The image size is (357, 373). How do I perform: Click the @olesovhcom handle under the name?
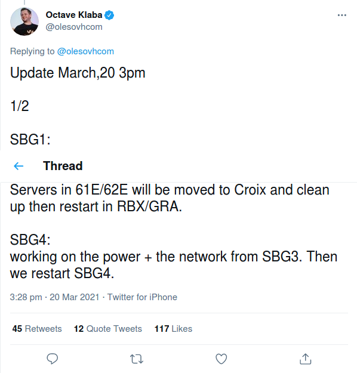coord(74,27)
